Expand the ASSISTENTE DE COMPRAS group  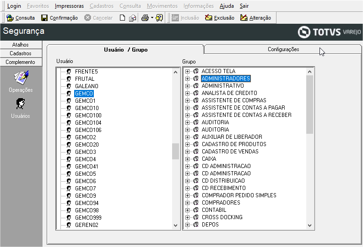pos(187,100)
